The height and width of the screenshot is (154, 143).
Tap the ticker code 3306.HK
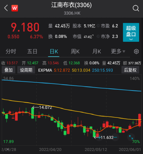tap(72, 13)
